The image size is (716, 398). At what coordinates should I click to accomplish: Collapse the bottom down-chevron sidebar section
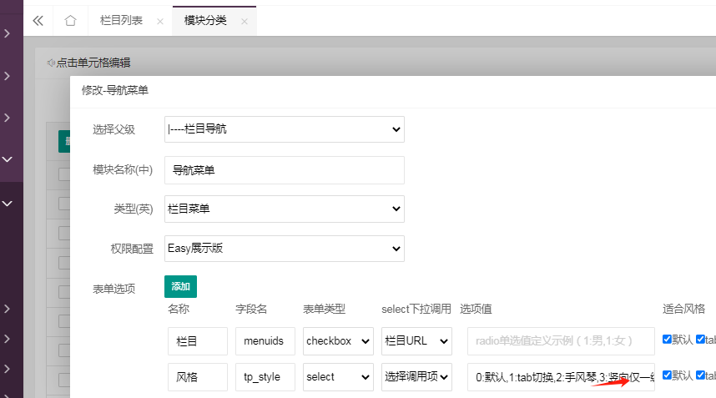7,202
